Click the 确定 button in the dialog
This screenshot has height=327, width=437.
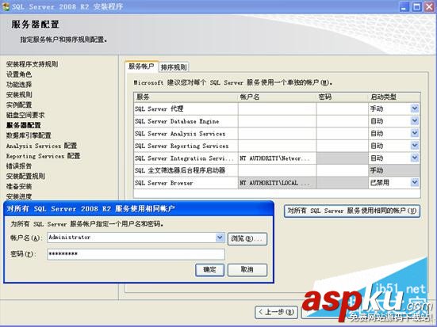(x=210, y=270)
